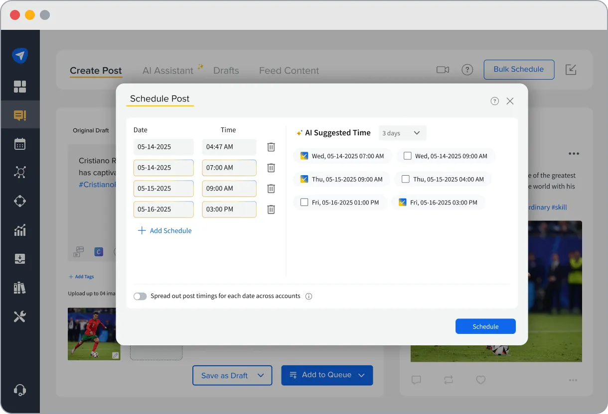This screenshot has height=414, width=608.
Task: Click the Bulk Schedule button
Action: 519,70
